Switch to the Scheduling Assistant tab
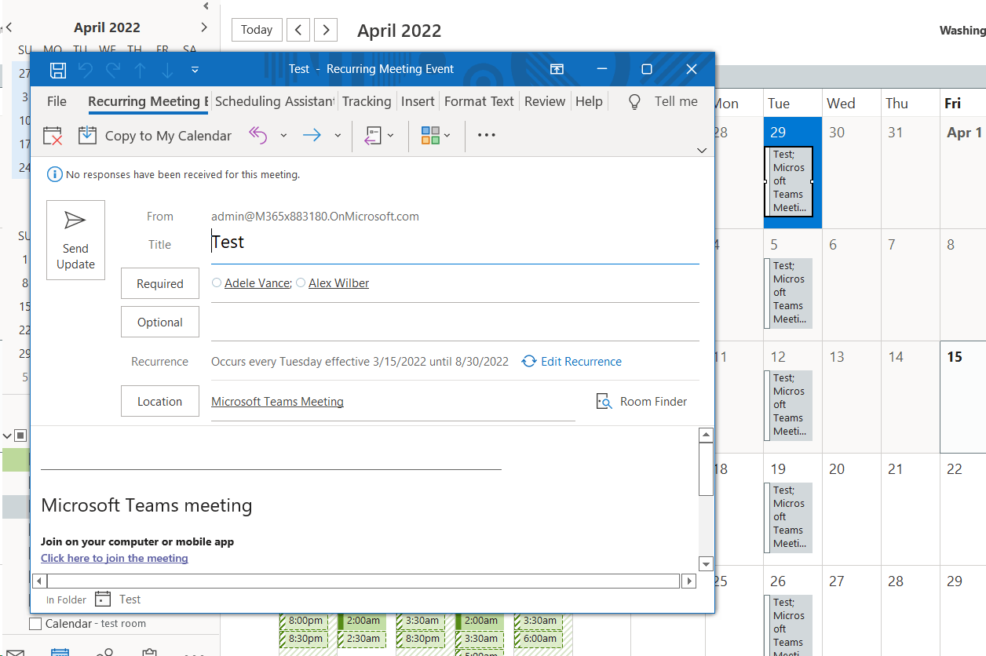 click(x=274, y=100)
